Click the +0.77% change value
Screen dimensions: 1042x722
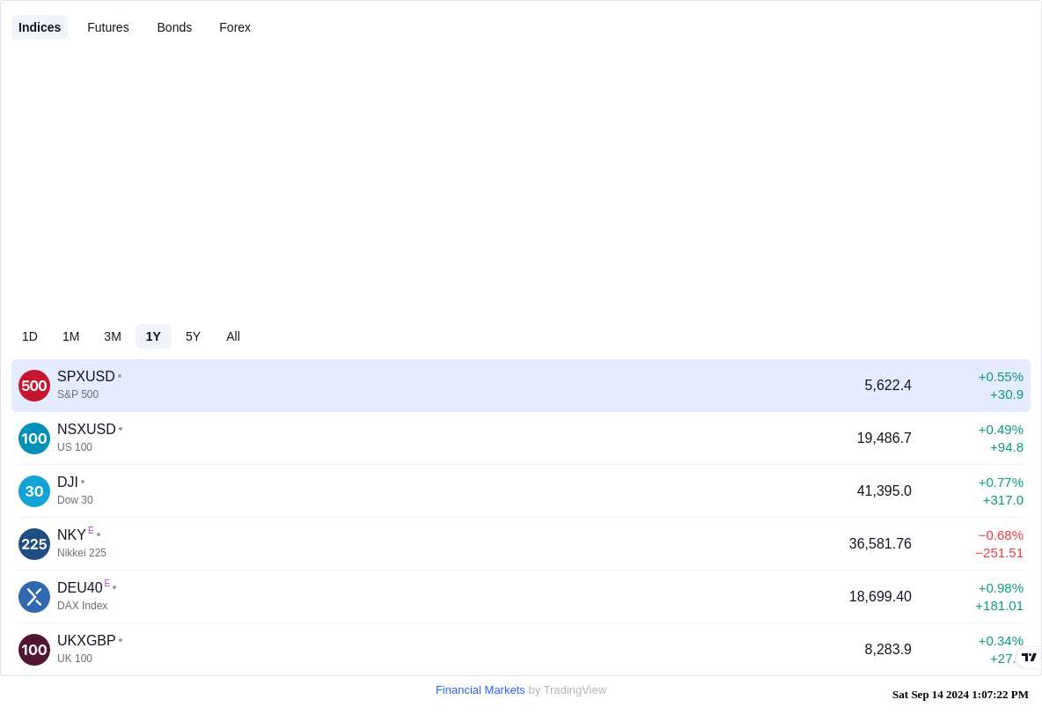pyautogui.click(x=1001, y=483)
